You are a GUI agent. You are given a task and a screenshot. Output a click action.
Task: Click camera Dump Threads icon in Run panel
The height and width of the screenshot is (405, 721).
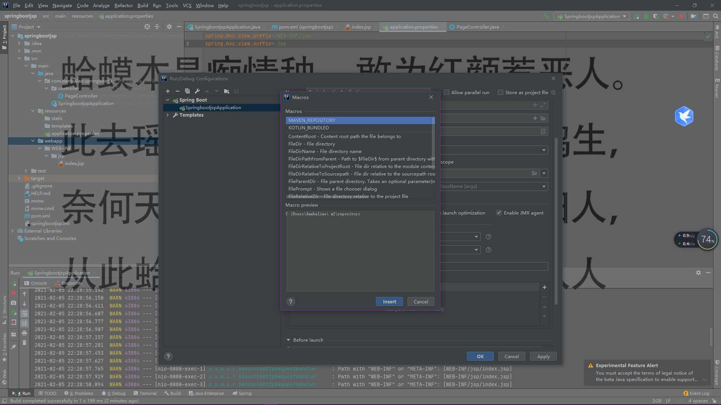(x=14, y=303)
